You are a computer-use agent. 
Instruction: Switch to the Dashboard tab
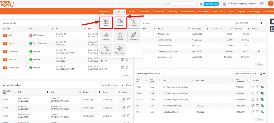point(120,12)
